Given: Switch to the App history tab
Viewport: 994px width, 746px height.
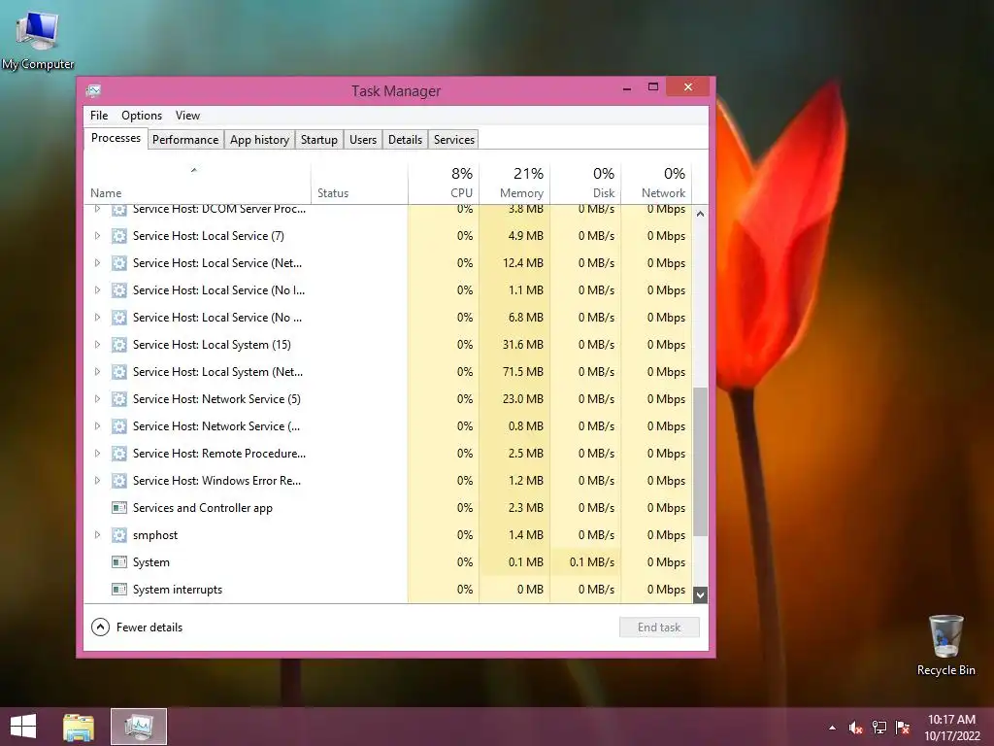Looking at the screenshot, I should pos(259,140).
